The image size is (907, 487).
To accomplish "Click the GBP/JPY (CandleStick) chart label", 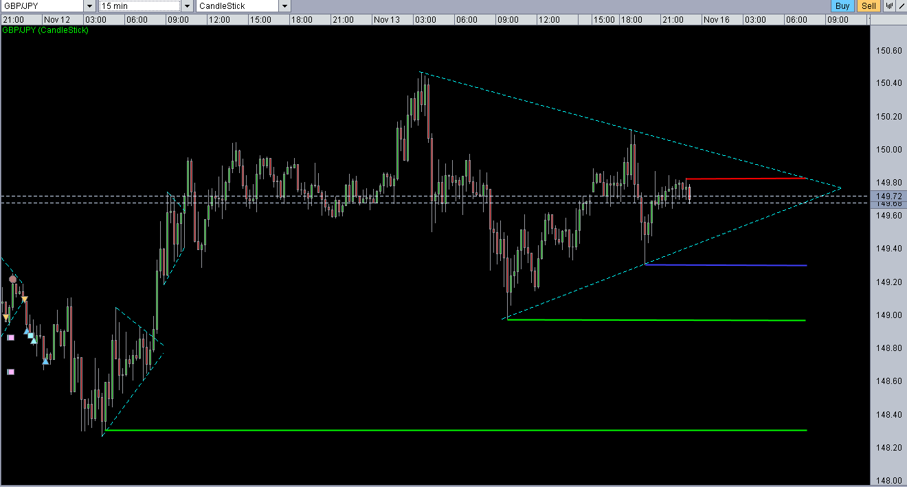I will [45, 30].
